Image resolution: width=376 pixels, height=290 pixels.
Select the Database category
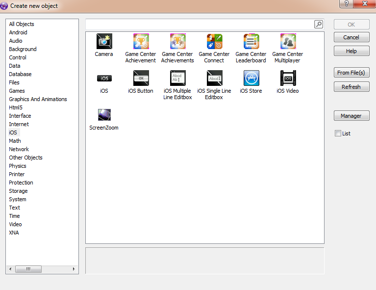click(x=21, y=74)
